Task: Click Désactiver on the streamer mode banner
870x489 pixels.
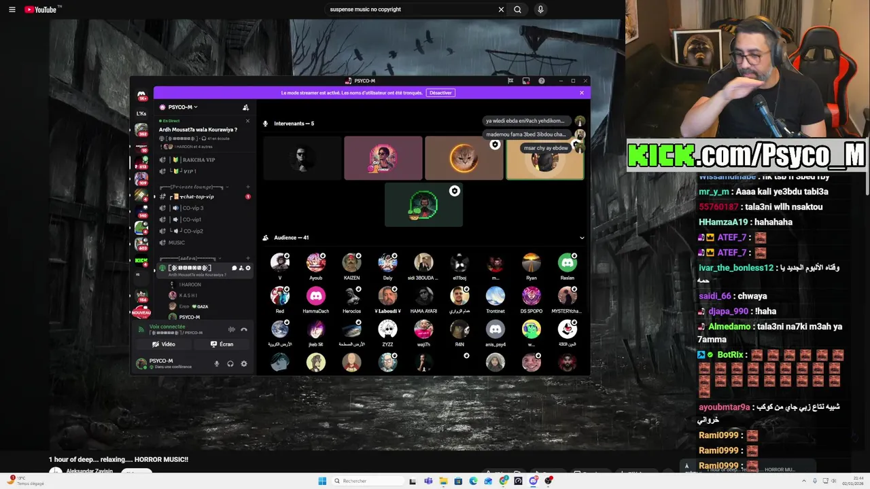Action: (440, 93)
